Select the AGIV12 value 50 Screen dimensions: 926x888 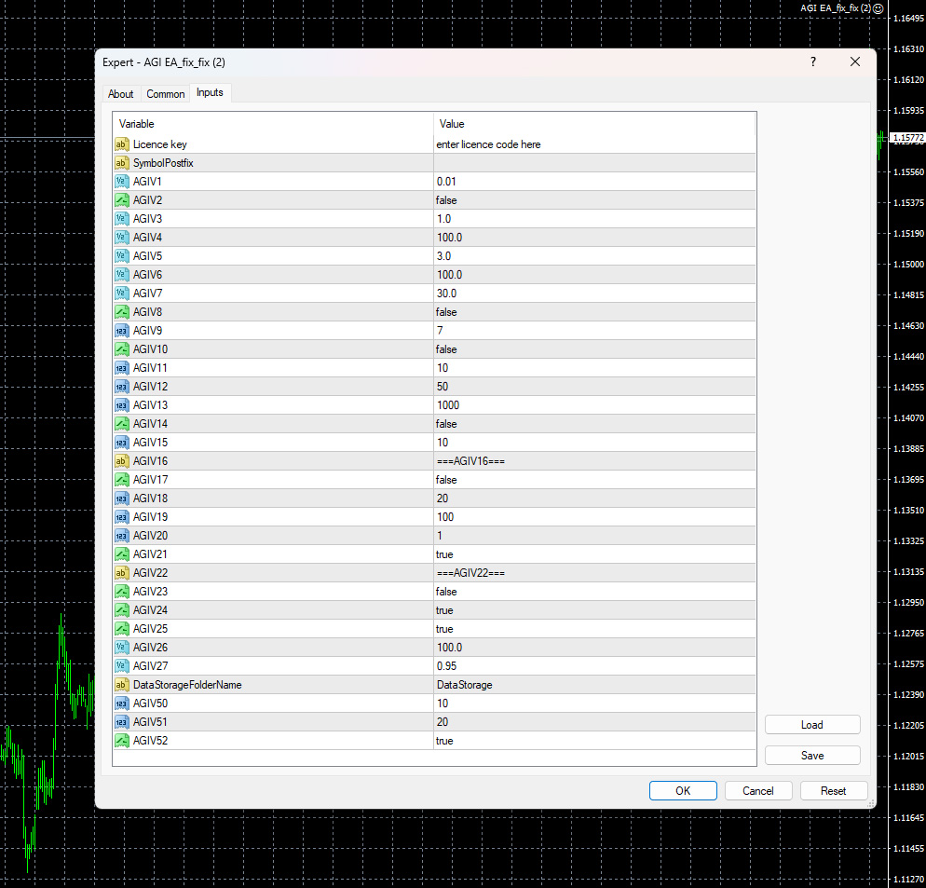click(594, 387)
